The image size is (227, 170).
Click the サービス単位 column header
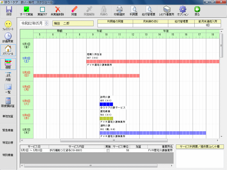click(121, 146)
